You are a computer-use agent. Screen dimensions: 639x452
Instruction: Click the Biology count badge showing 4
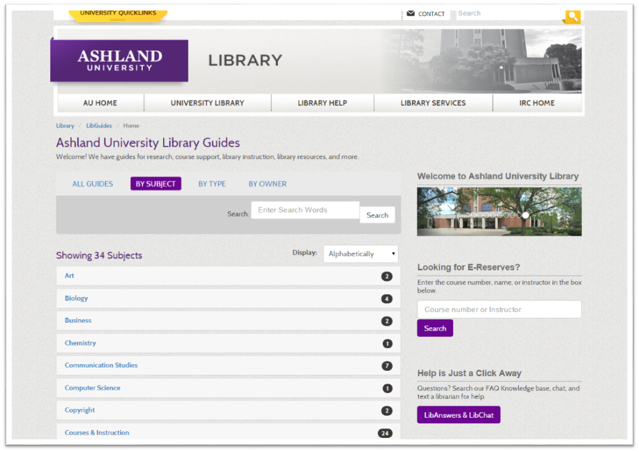(387, 299)
